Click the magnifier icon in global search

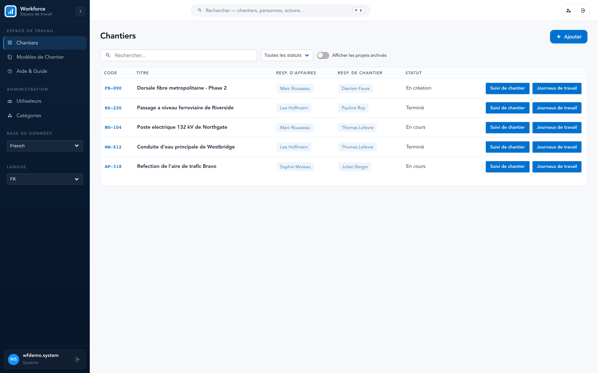point(200,10)
